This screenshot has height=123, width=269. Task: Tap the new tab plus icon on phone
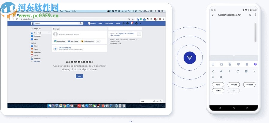coord(246,71)
